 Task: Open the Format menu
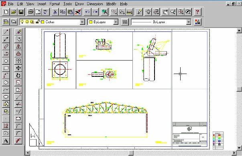tap(55, 4)
